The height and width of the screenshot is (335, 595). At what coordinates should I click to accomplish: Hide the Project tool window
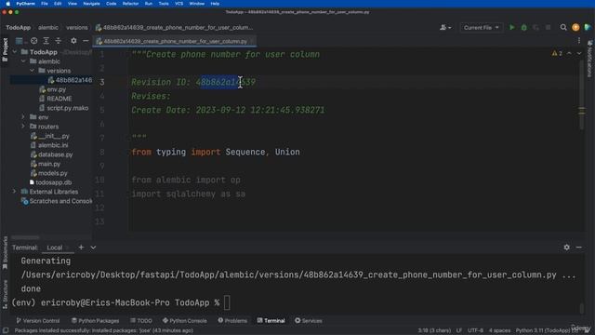click(86, 41)
